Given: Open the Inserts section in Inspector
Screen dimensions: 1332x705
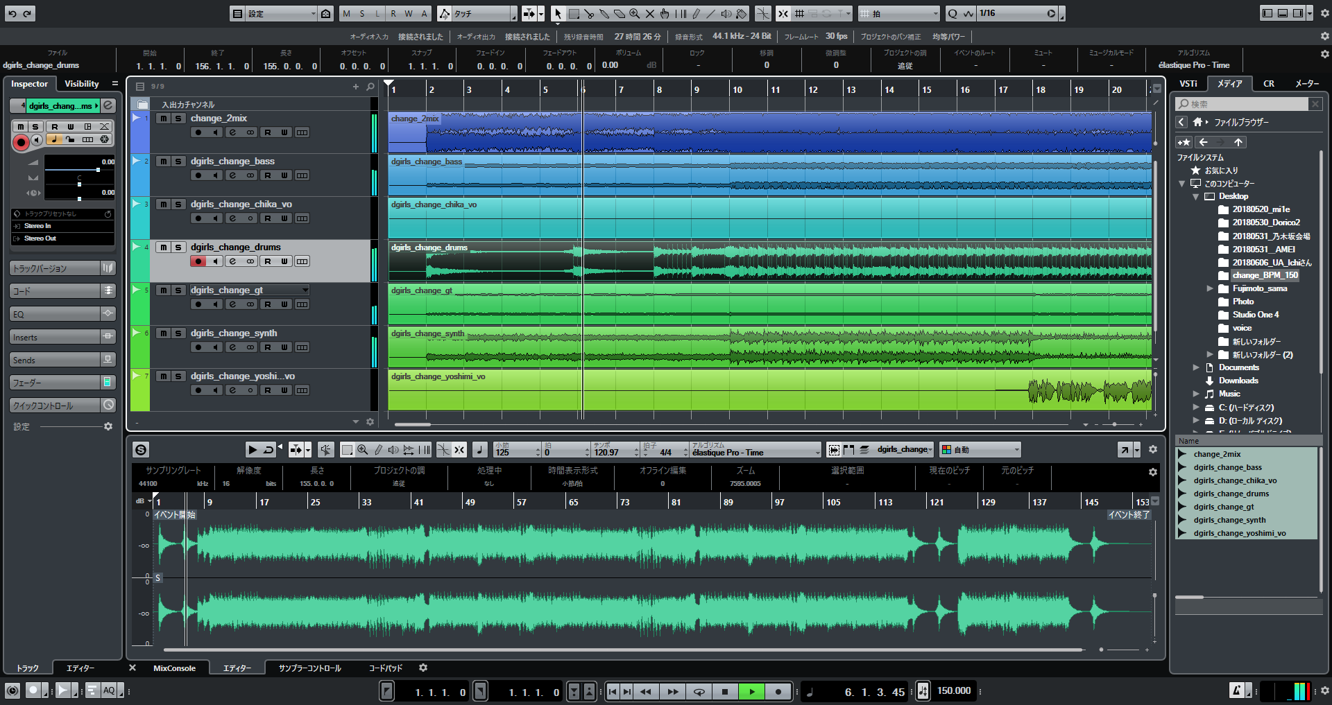Looking at the screenshot, I should click(62, 337).
